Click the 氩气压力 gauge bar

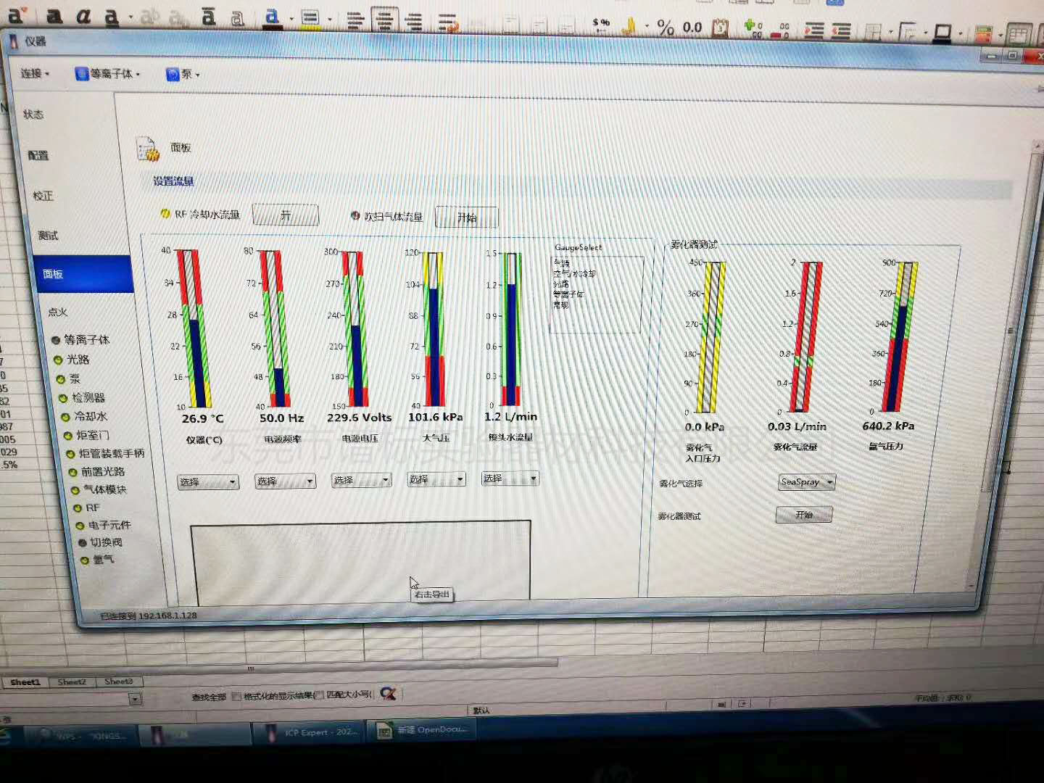pos(902,337)
